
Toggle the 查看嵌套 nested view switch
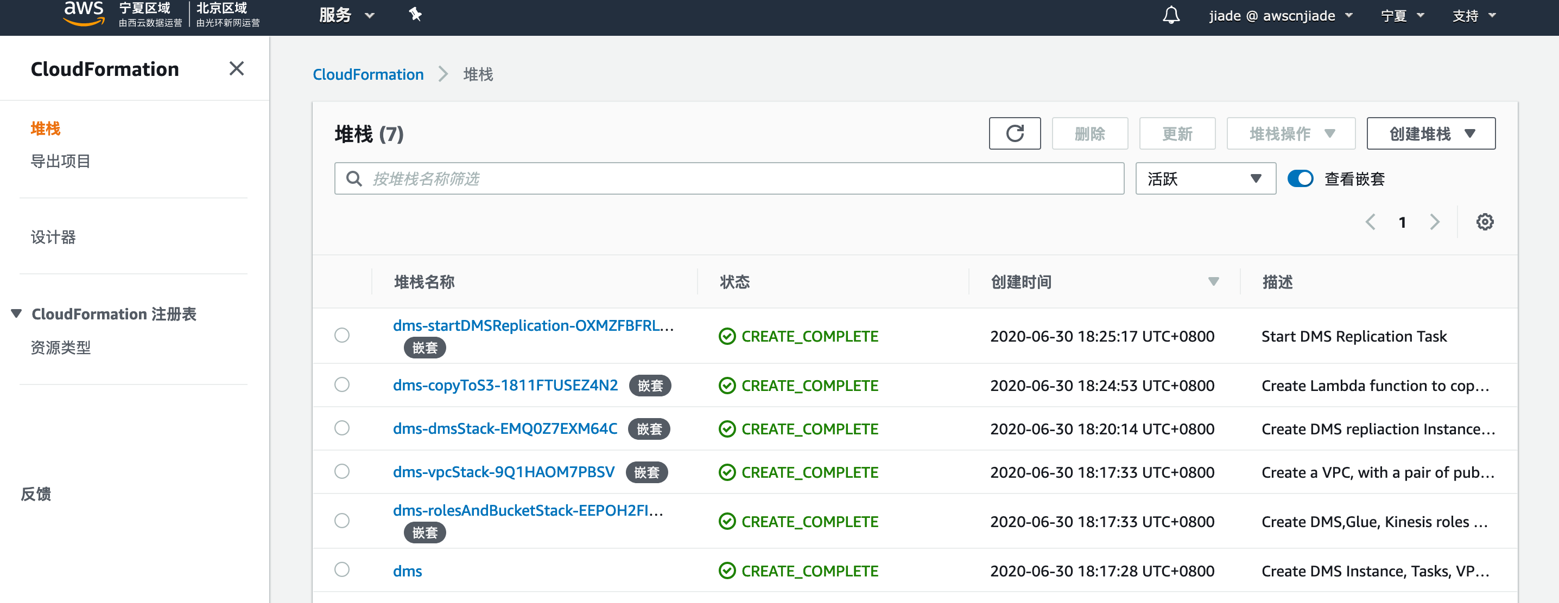pos(1300,178)
